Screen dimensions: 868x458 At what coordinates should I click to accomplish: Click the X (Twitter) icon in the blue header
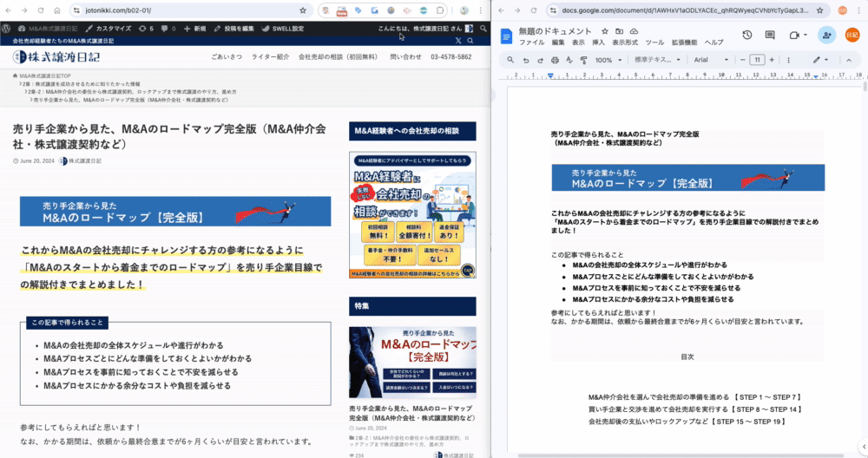(x=457, y=41)
